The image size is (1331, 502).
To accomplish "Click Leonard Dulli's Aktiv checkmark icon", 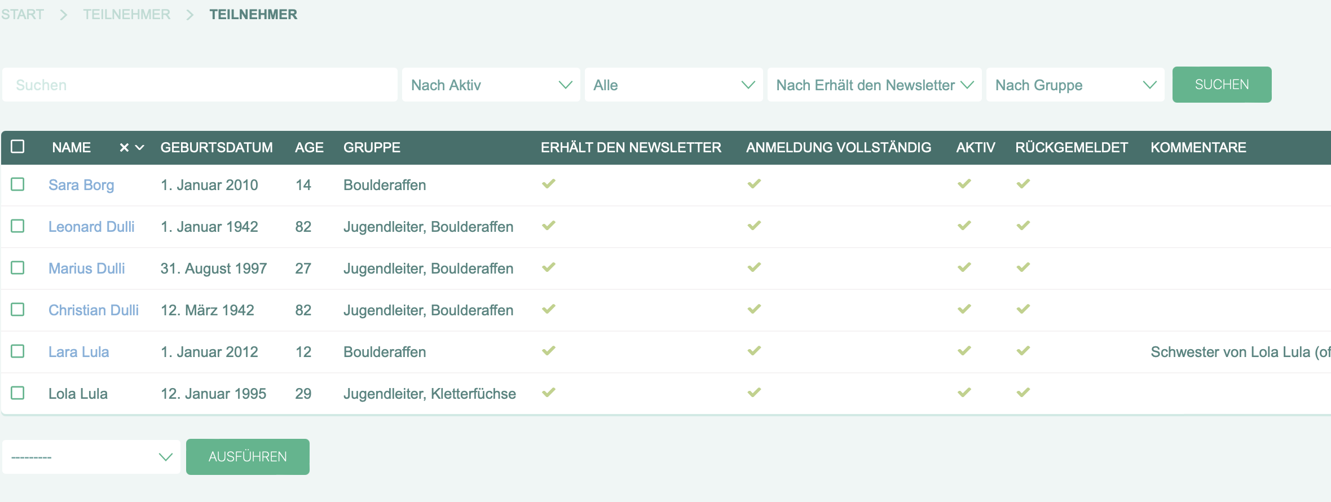I will click(964, 226).
